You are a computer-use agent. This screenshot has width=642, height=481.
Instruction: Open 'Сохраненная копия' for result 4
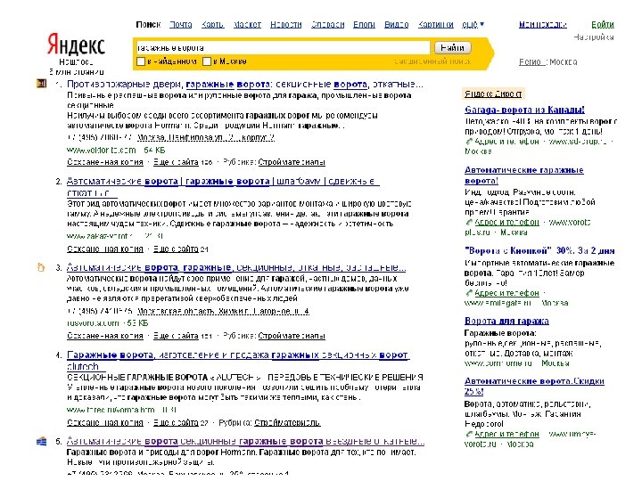click(105, 422)
